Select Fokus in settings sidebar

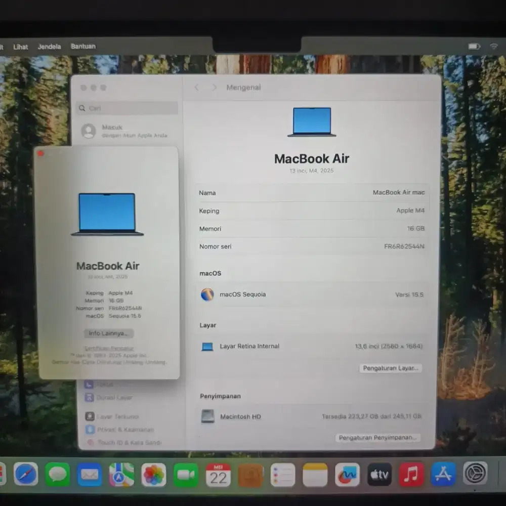pyautogui.click(x=100, y=385)
